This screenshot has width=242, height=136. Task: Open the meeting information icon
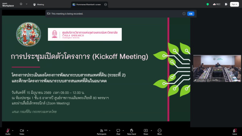point(21,4)
